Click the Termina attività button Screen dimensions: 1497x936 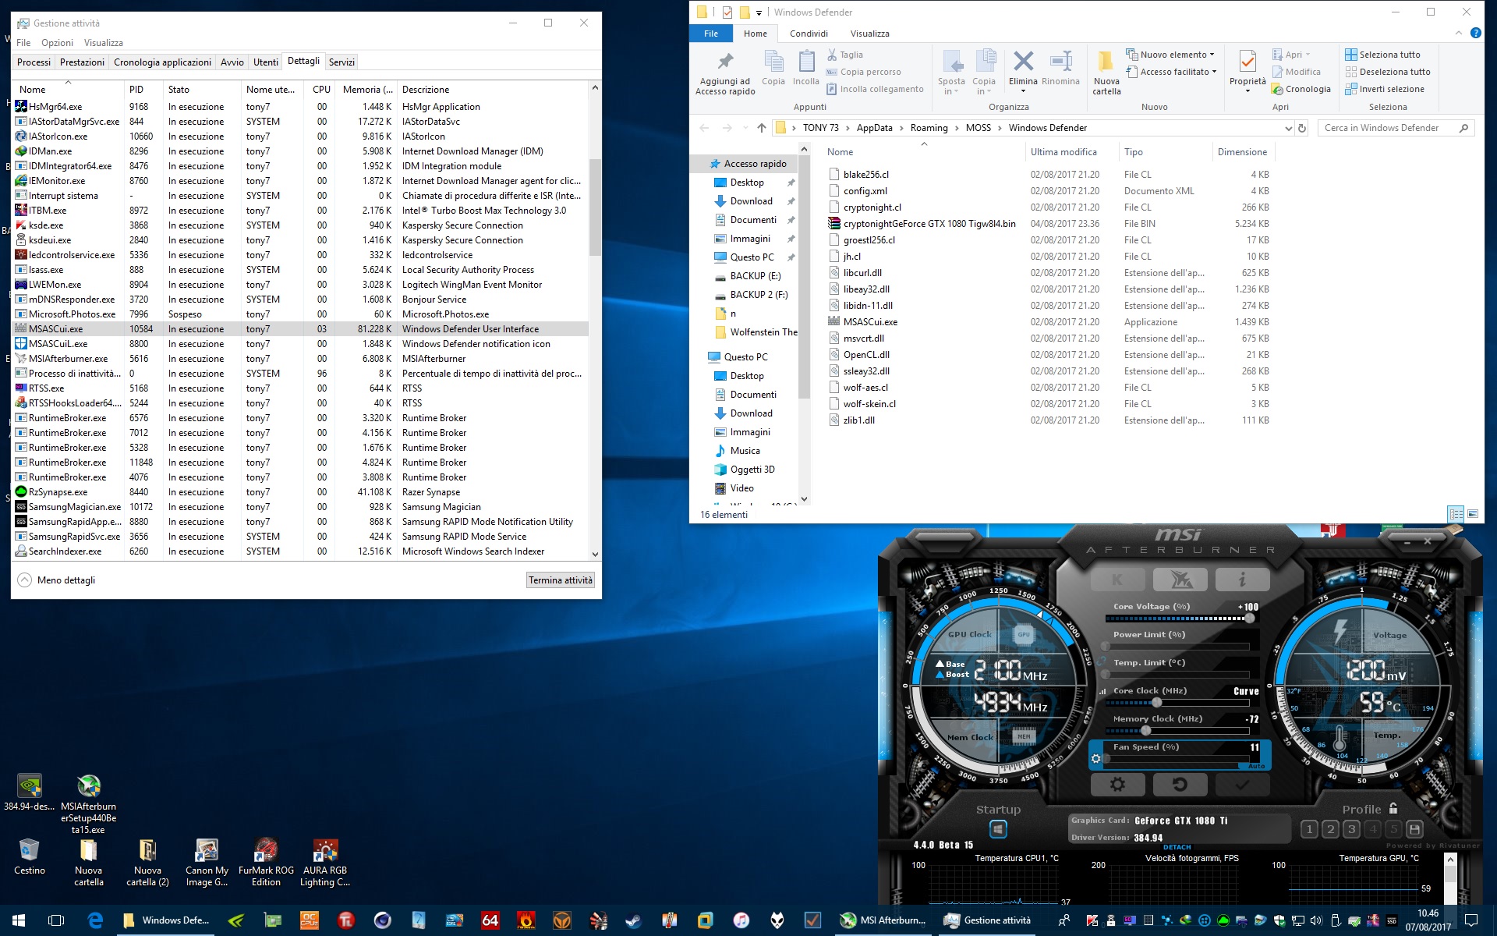click(561, 580)
